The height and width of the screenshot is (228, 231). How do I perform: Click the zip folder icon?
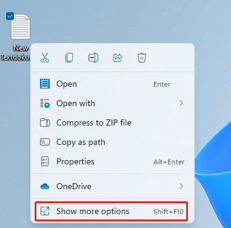click(x=45, y=122)
